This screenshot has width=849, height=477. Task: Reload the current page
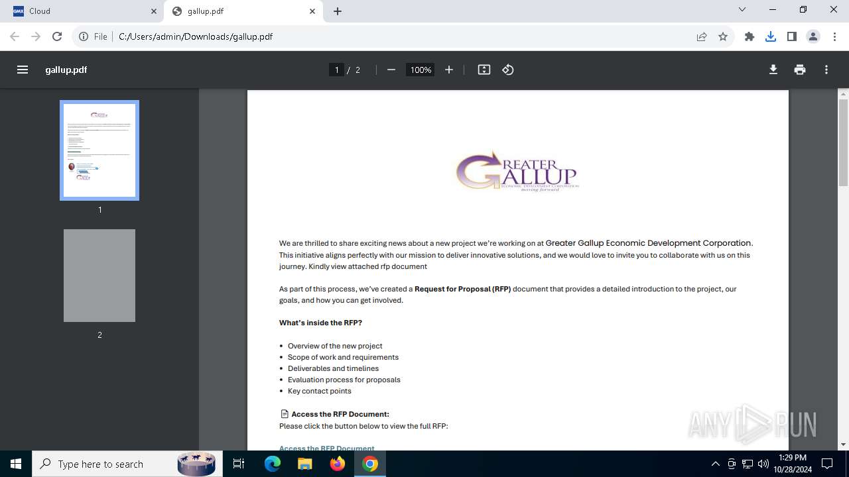[x=57, y=36]
